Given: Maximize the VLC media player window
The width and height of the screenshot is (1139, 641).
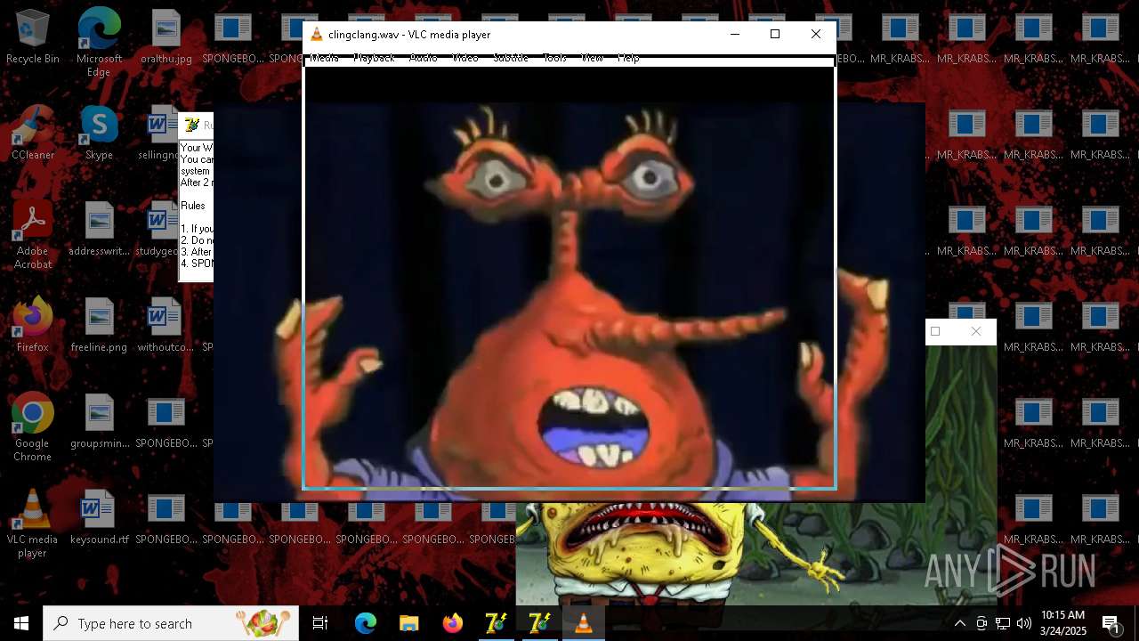Looking at the screenshot, I should 775,35.
